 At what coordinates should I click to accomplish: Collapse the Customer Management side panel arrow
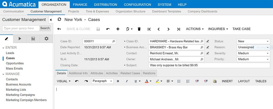[51, 20]
